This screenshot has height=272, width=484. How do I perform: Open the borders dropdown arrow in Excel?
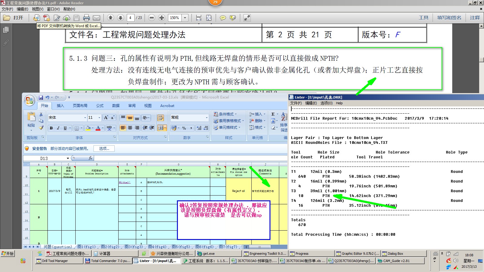81,128
